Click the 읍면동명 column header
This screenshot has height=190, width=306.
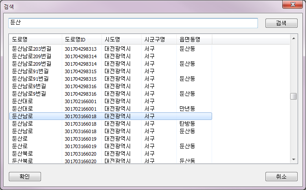pyautogui.click(x=194, y=39)
